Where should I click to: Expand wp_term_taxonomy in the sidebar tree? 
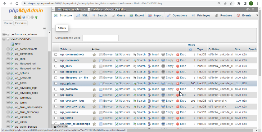[x=8, y=112]
